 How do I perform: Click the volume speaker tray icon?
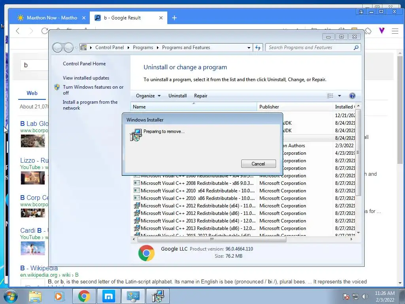(x=365, y=296)
